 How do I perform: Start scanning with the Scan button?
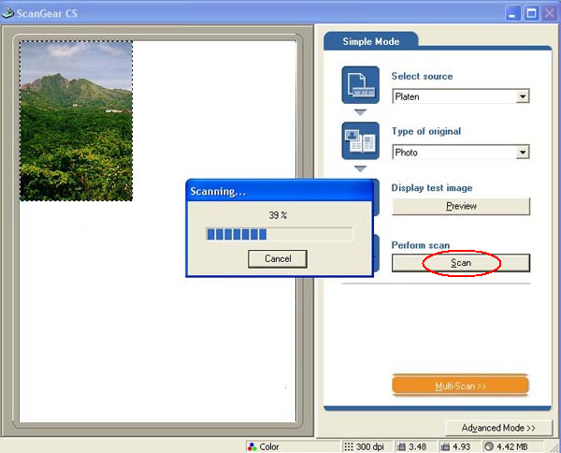click(x=461, y=263)
